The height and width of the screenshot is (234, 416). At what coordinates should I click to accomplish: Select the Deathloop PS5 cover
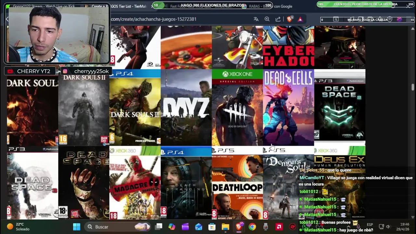[x=237, y=183]
